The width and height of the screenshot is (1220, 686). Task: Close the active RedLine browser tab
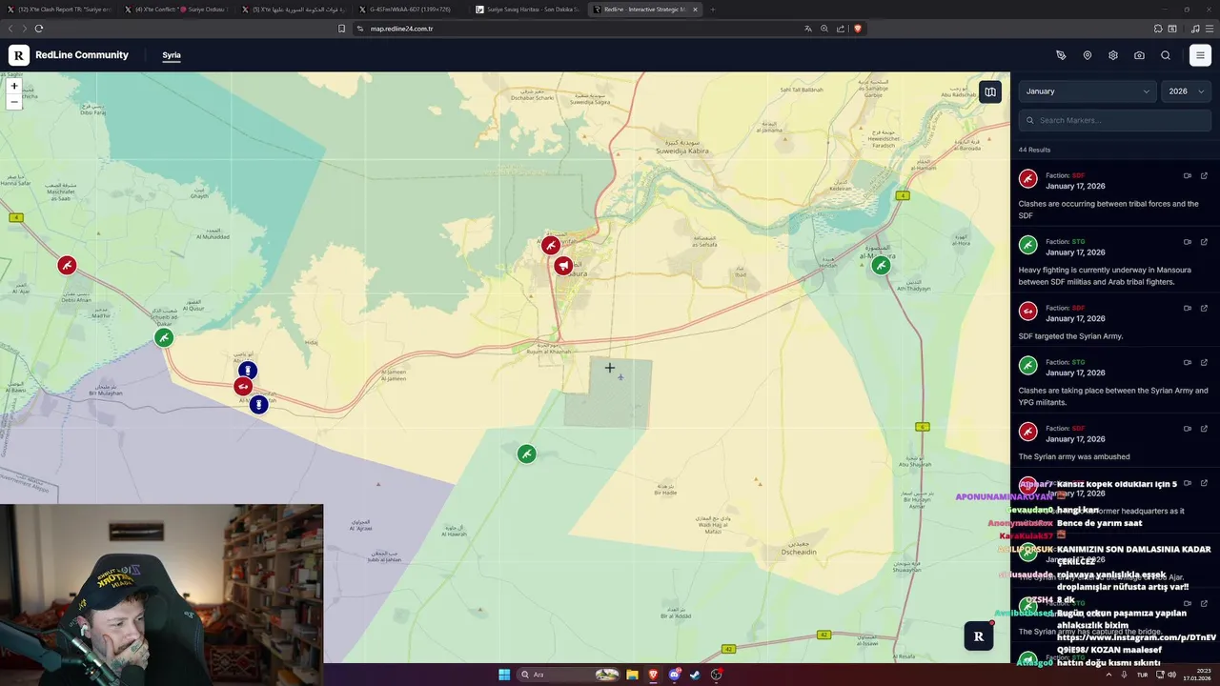[695, 10]
